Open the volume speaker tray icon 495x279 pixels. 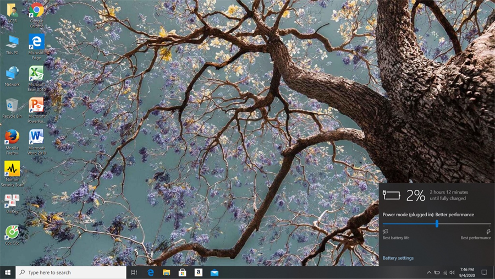(453, 272)
